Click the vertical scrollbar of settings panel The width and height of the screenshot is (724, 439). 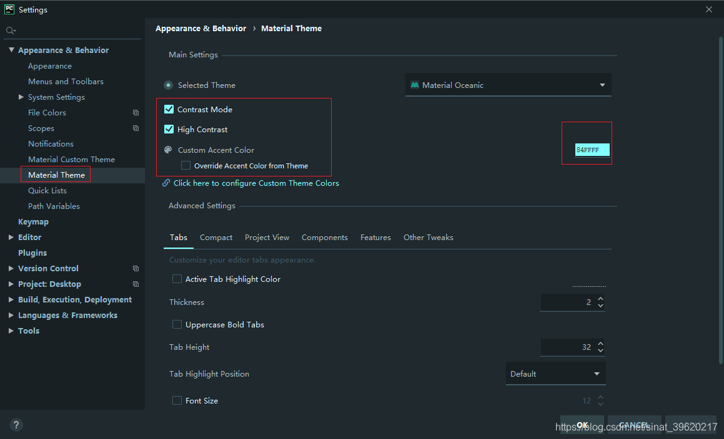[x=721, y=201]
